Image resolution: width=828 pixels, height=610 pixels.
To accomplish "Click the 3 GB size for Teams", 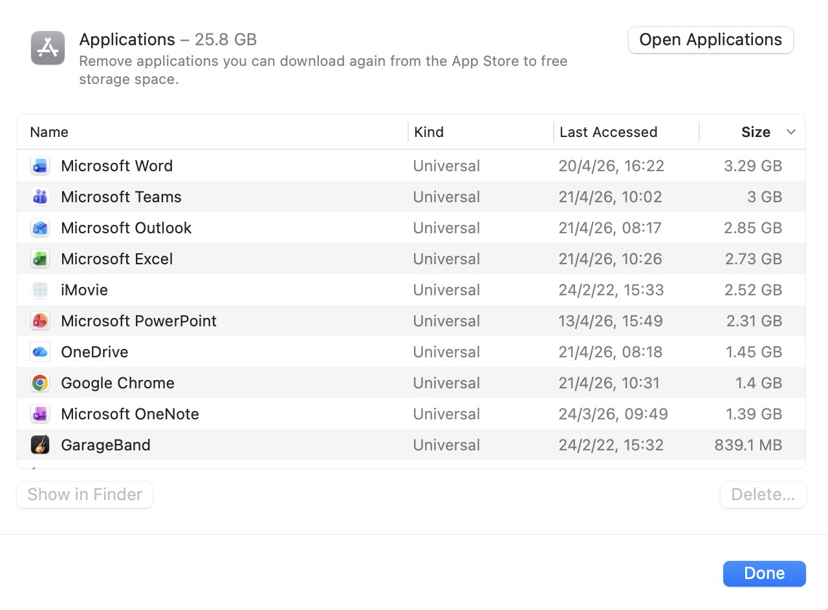I will pos(765,197).
